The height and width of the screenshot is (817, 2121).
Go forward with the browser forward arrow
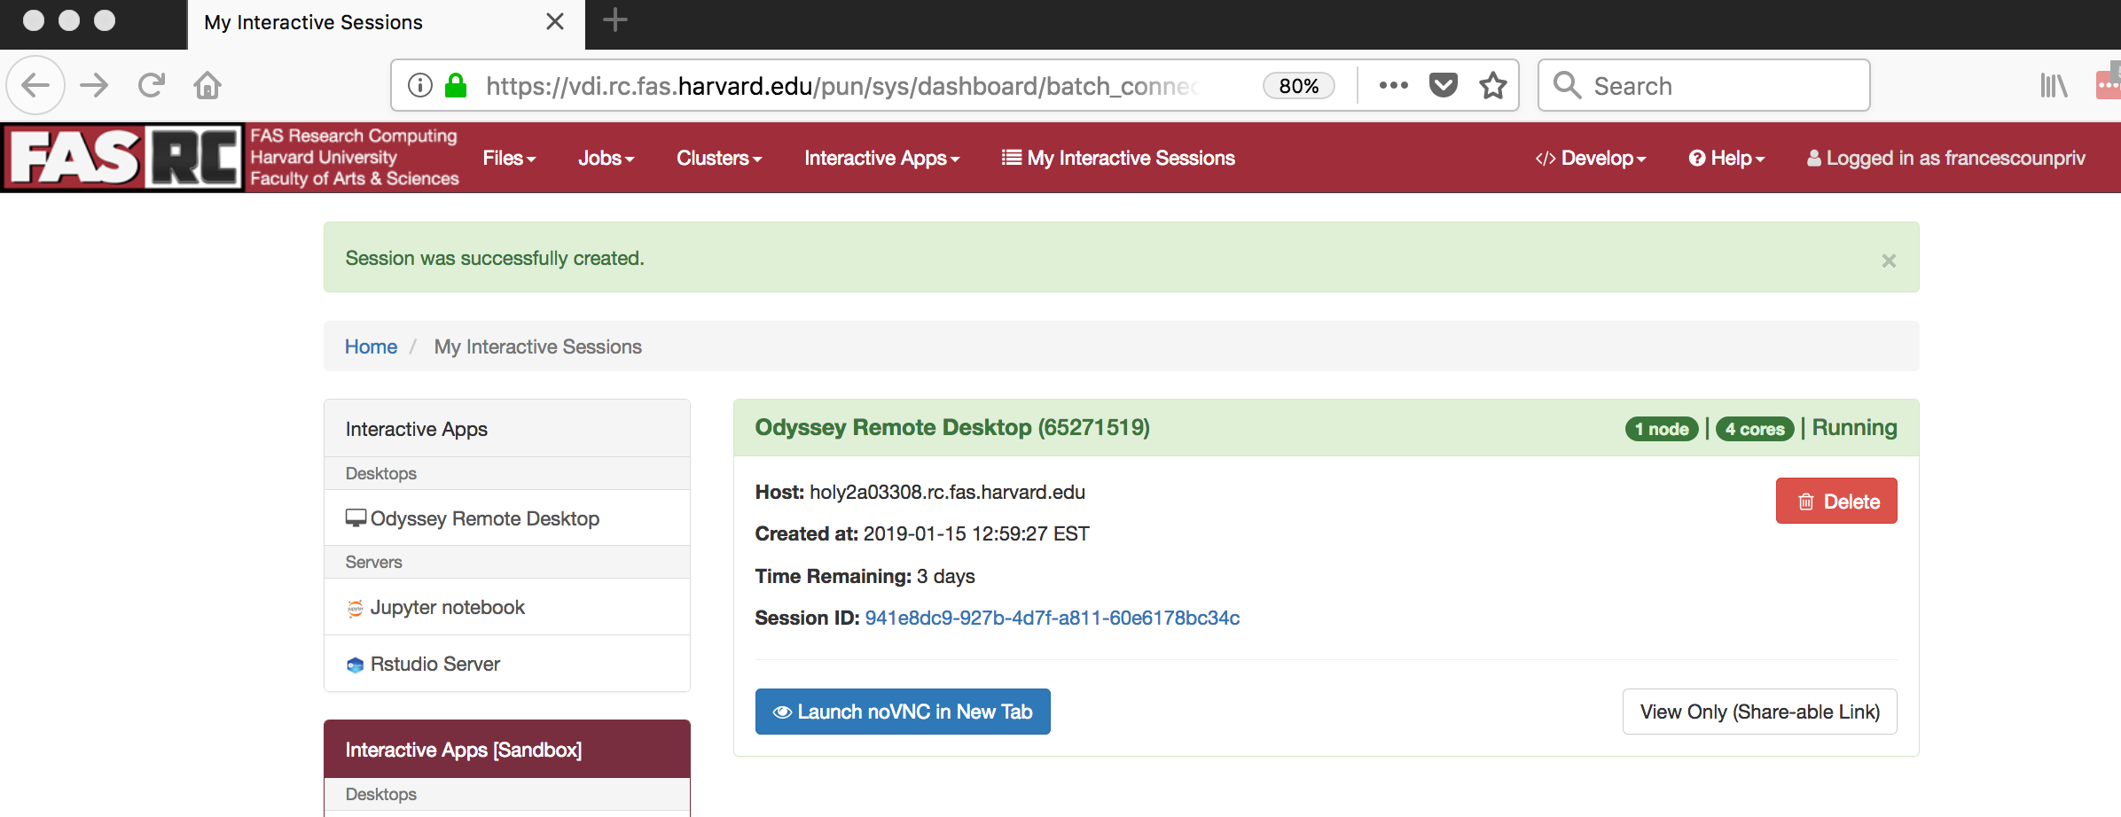(x=94, y=86)
